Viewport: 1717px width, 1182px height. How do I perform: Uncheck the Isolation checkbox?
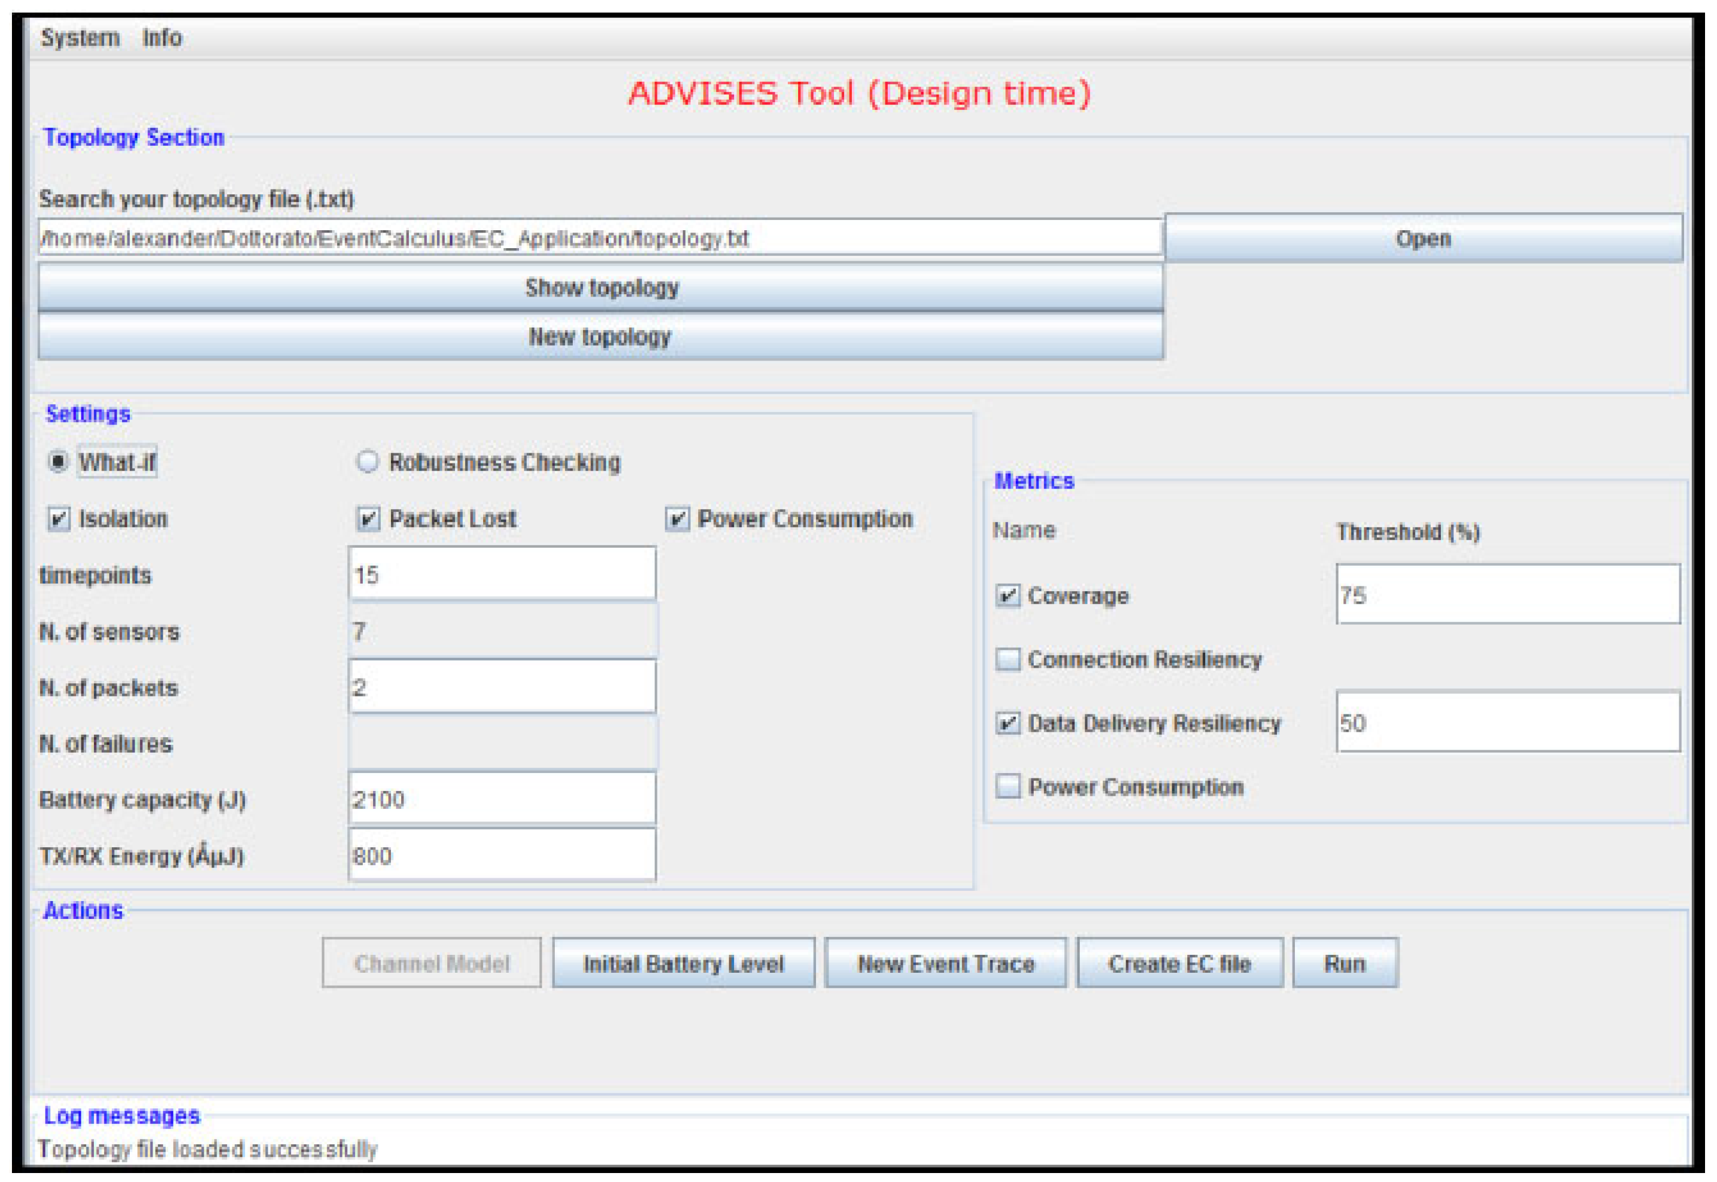pos(59,518)
